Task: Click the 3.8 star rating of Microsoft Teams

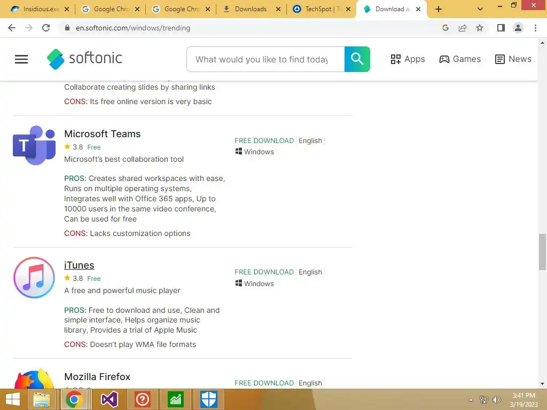Action: (x=74, y=147)
